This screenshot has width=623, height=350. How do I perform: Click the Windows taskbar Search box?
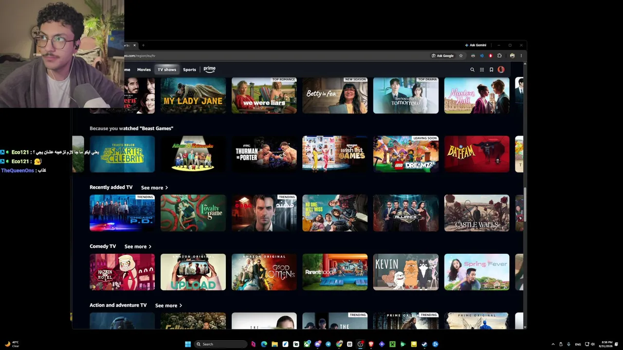pyautogui.click(x=220, y=344)
